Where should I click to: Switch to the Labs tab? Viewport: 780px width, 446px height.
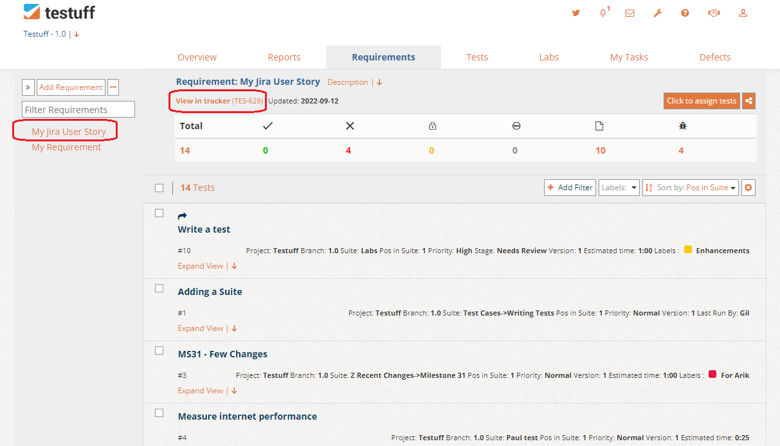tap(549, 57)
